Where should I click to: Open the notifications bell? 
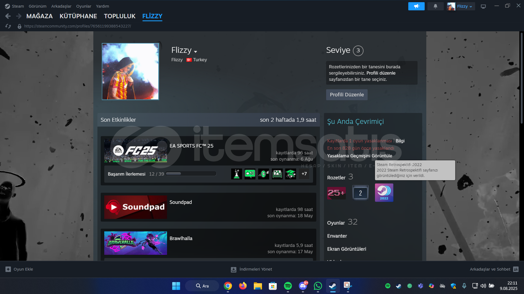click(435, 6)
